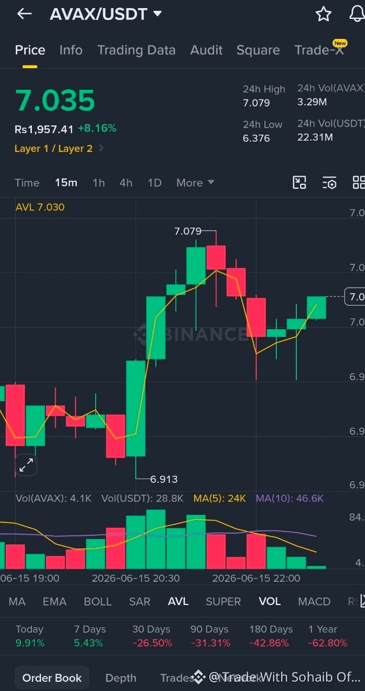Viewport: 365px width, 691px height.
Task: Open the multi-chart grid icon
Action: [x=359, y=182]
